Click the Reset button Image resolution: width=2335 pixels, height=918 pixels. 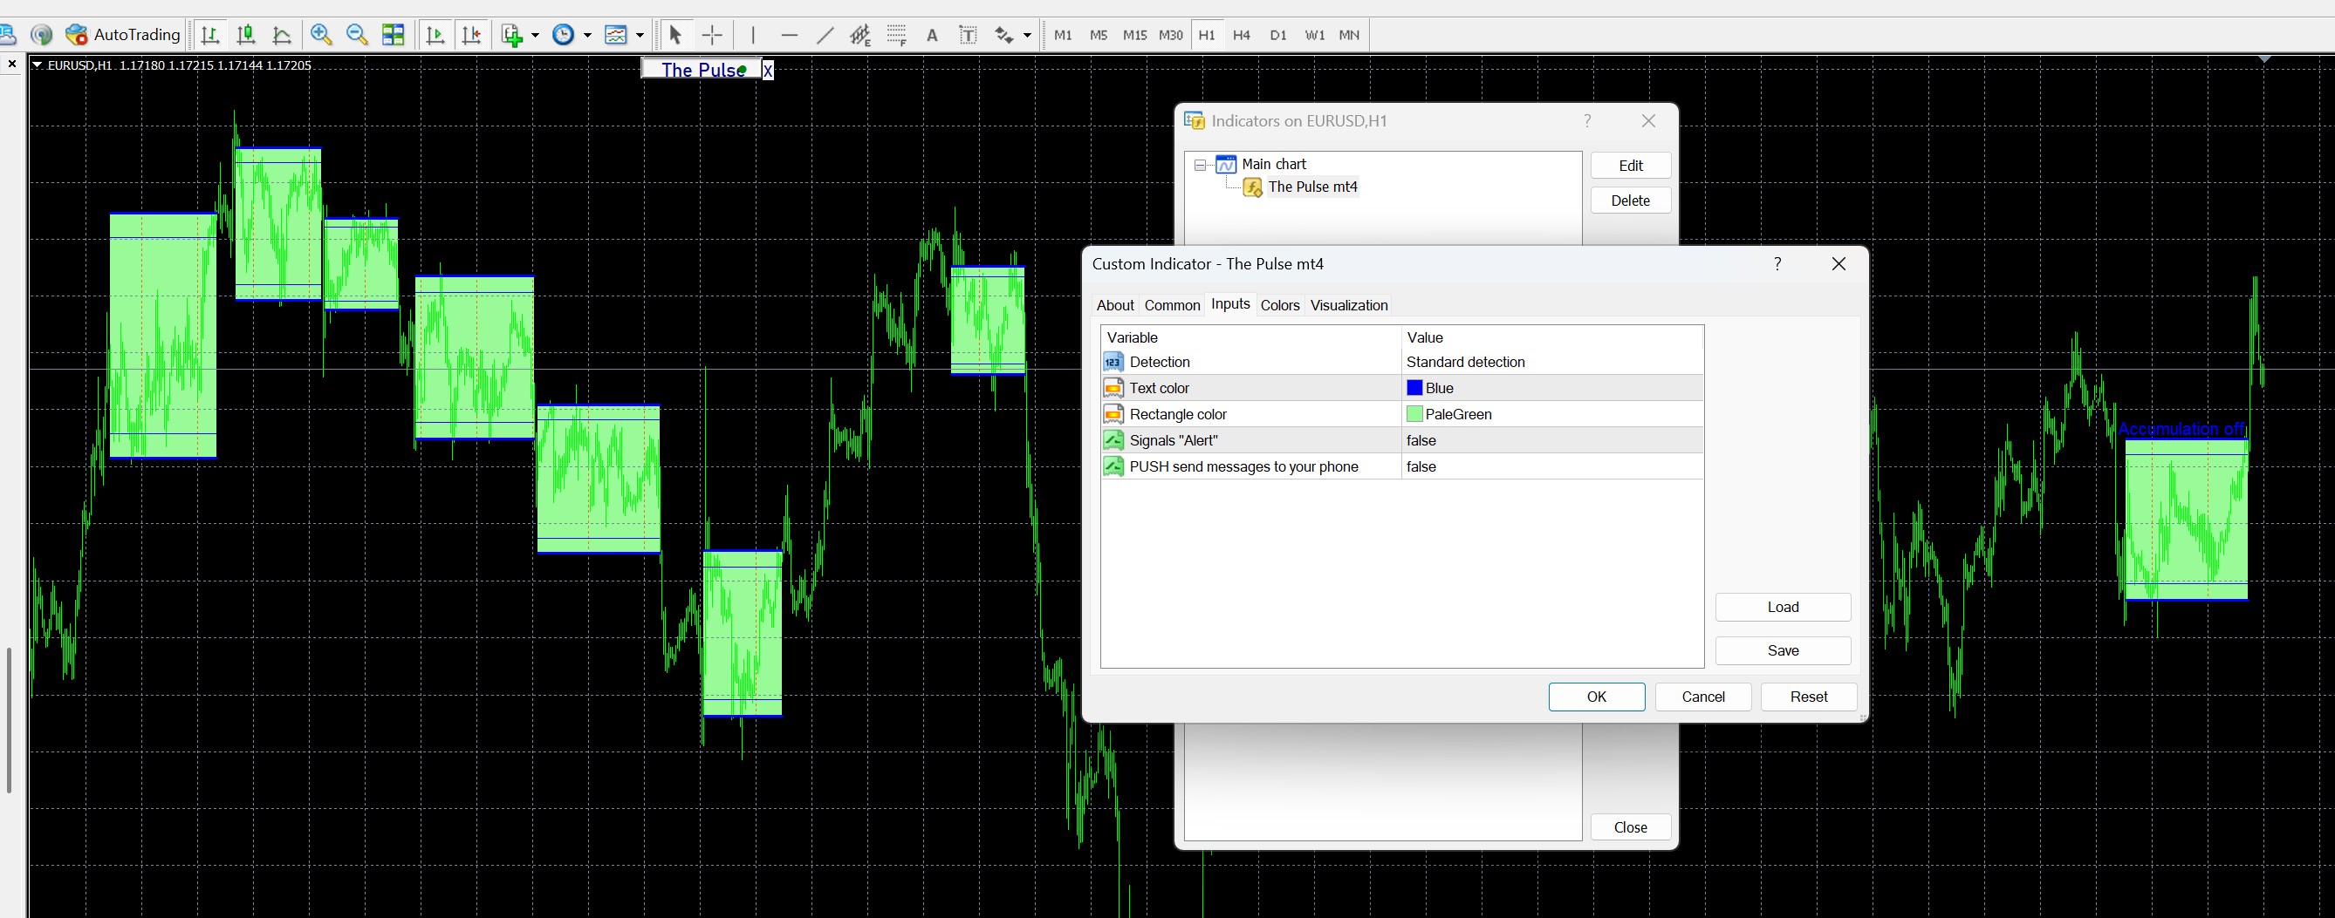click(x=1807, y=697)
